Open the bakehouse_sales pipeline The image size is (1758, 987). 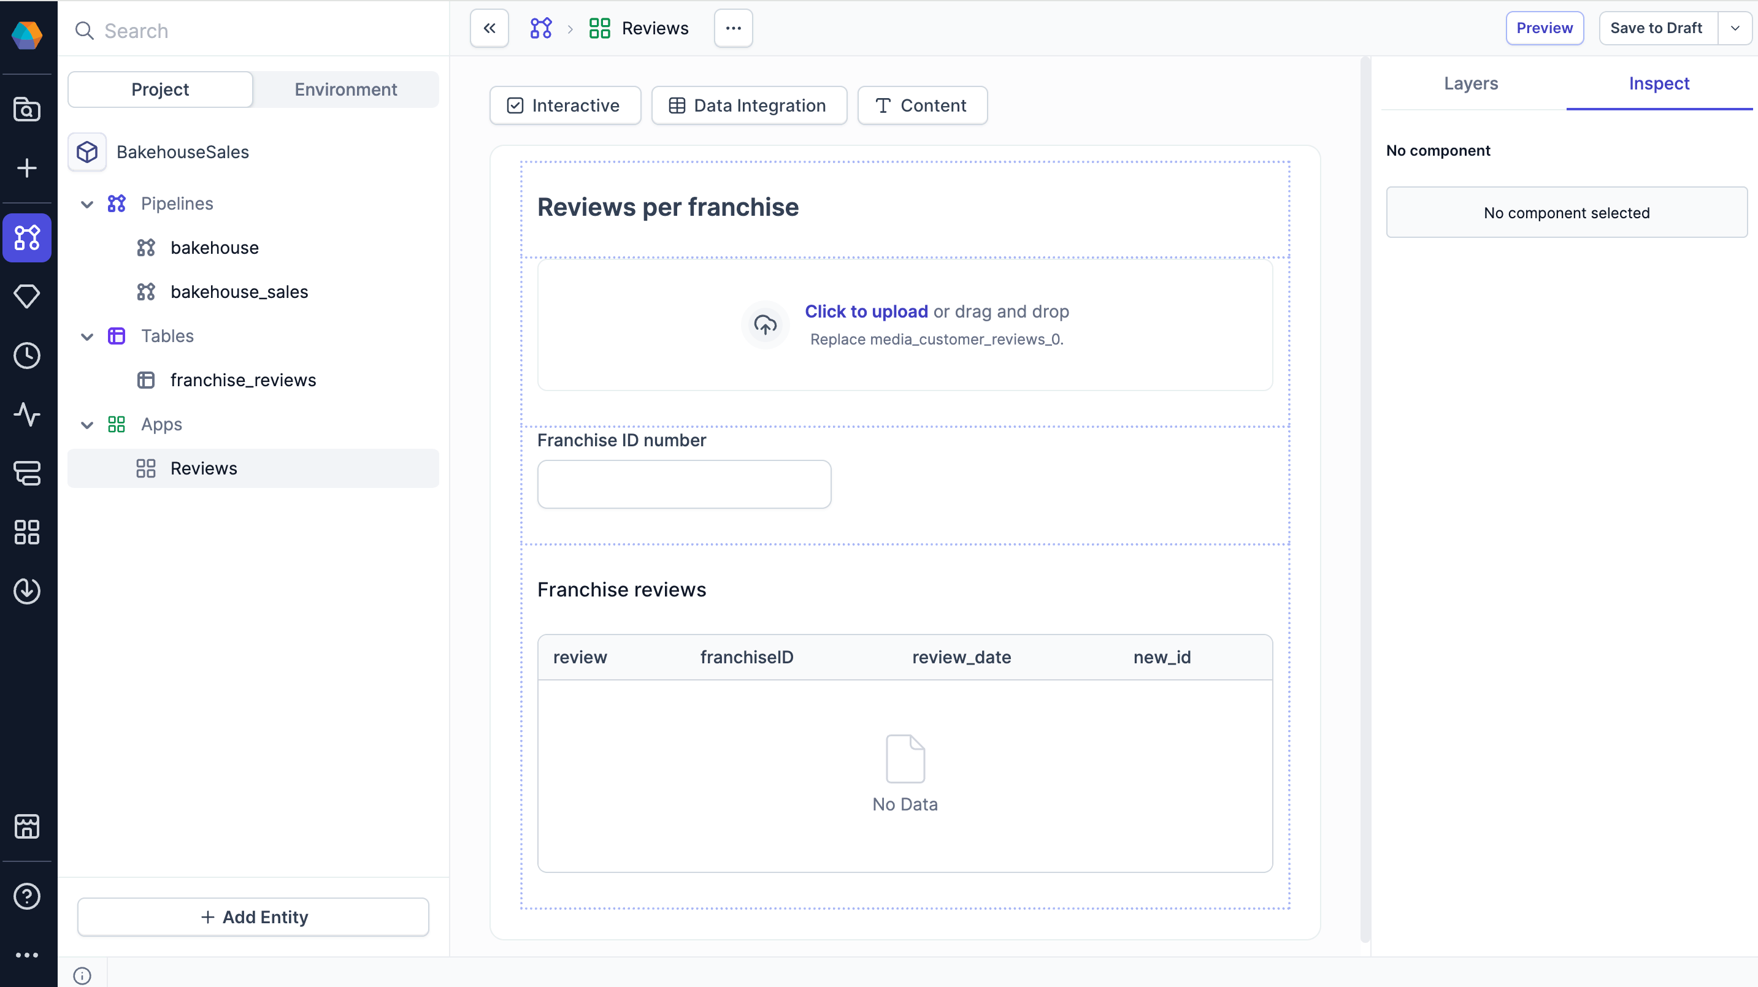[x=240, y=292]
